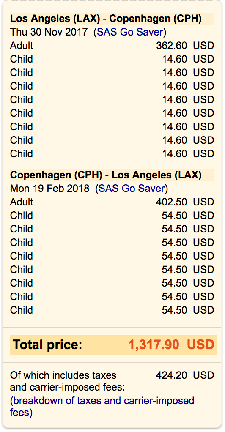Click the Adult label under the CPH-LAX return flight
The image size is (225, 432).
click(22, 202)
